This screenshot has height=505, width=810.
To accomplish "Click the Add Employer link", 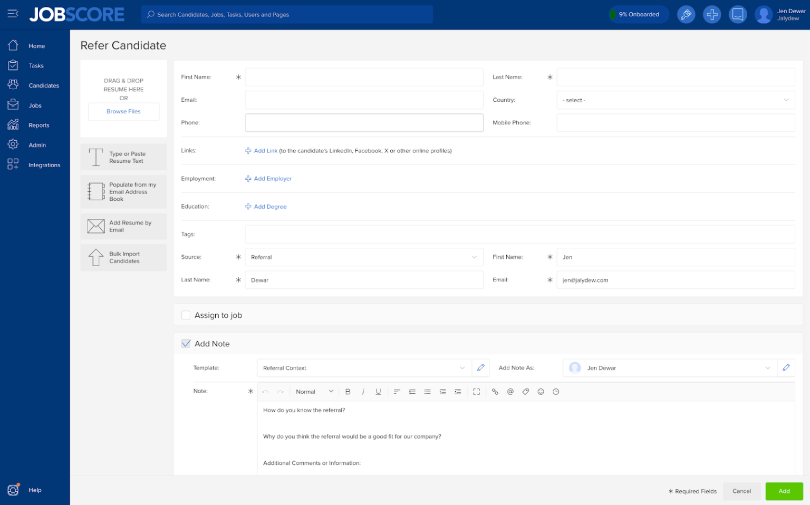I will click(x=273, y=179).
